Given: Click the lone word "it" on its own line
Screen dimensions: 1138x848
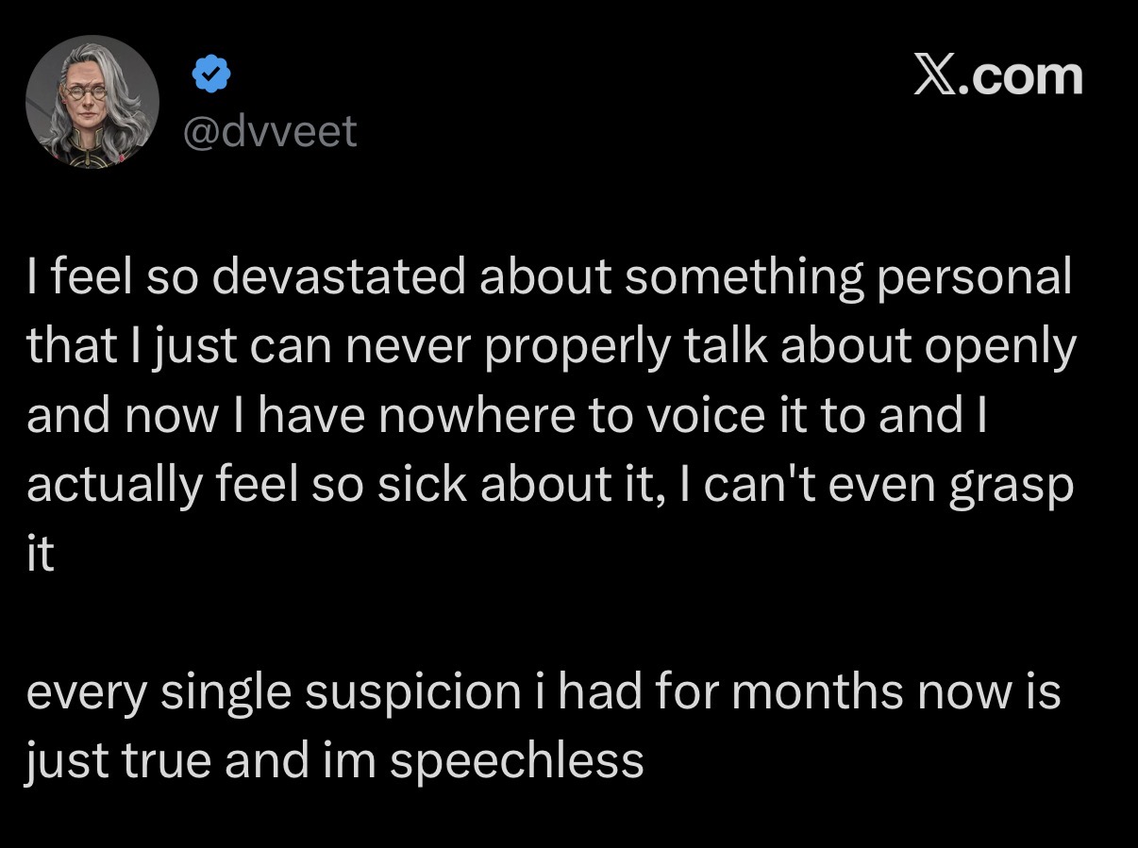Looking at the screenshot, I should (x=41, y=554).
